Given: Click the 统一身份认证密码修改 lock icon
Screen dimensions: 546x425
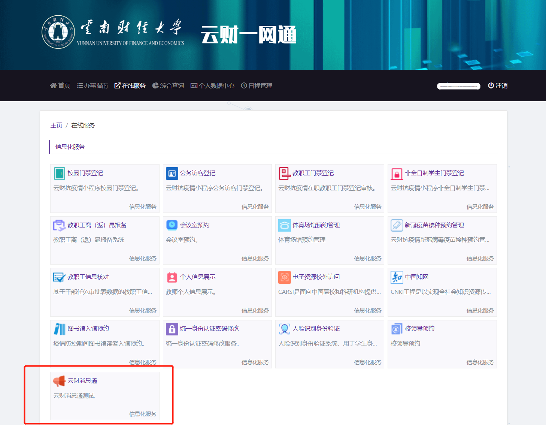Looking at the screenshot, I should coord(172,329).
